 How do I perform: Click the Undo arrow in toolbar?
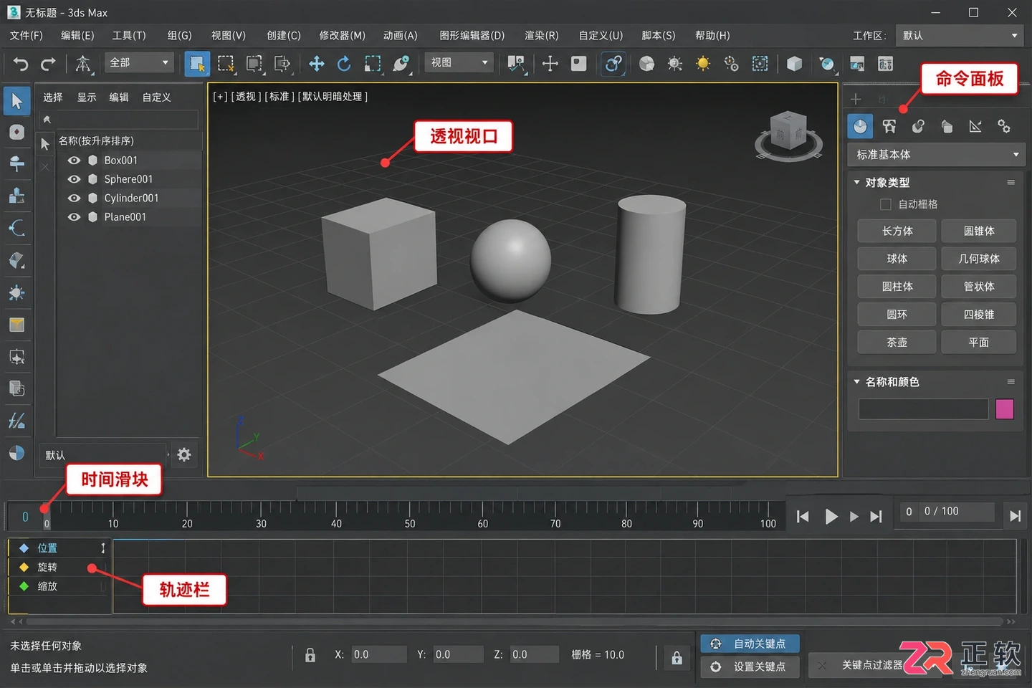pos(21,64)
